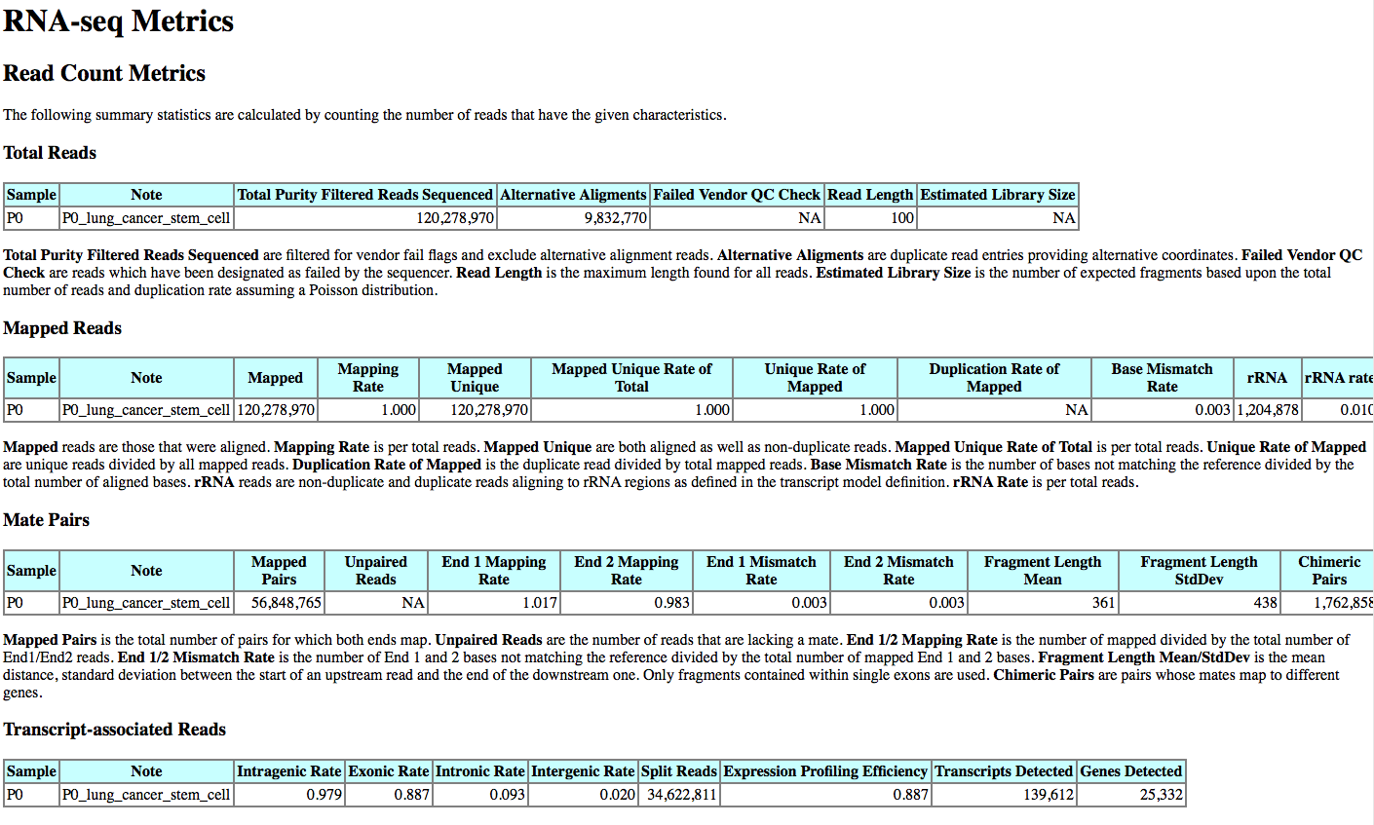Click the Alternative Aligments column header
The image size is (1374, 825).
[x=573, y=194]
